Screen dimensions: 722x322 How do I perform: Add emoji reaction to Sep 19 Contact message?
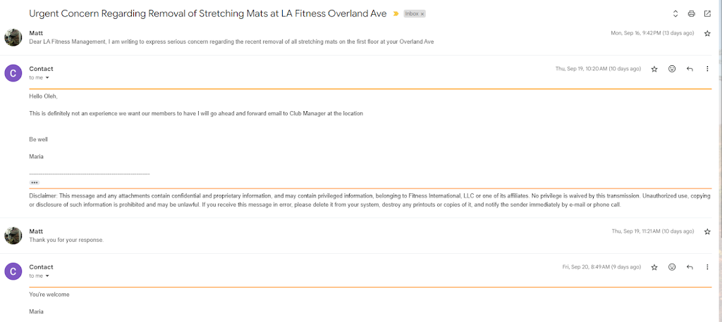(x=672, y=69)
